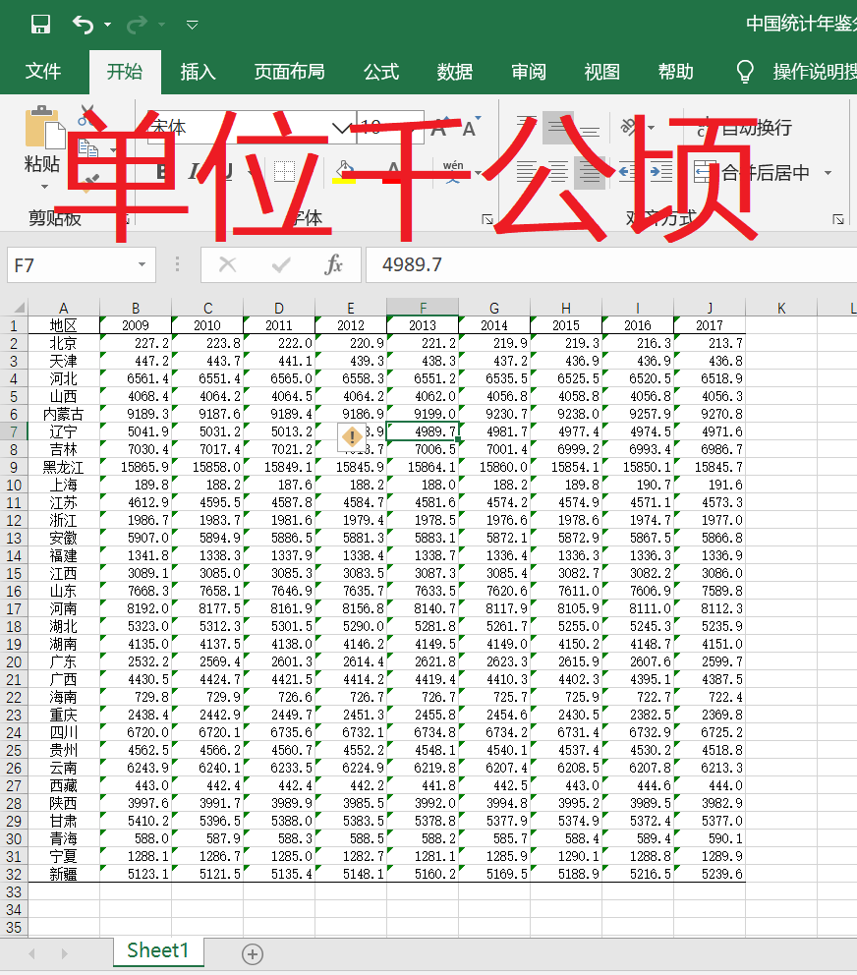Open the font name dropdown
This screenshot has width=857, height=975.
tap(340, 128)
